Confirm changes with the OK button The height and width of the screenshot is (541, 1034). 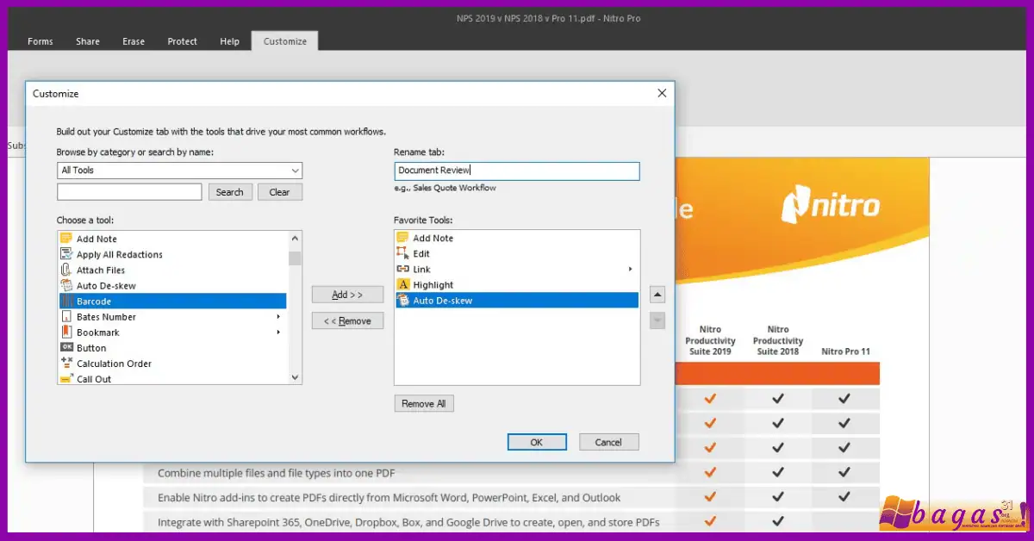point(536,442)
